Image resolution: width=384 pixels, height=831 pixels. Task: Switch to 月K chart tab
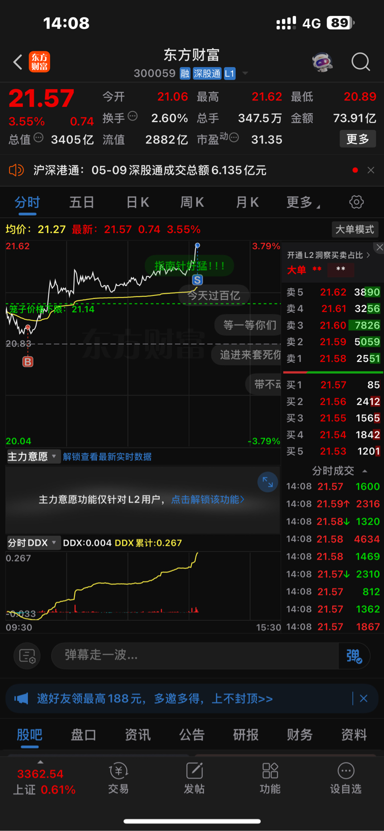pyautogui.click(x=247, y=202)
